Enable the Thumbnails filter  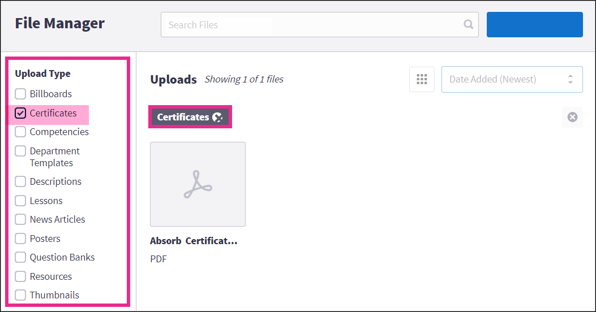click(20, 295)
